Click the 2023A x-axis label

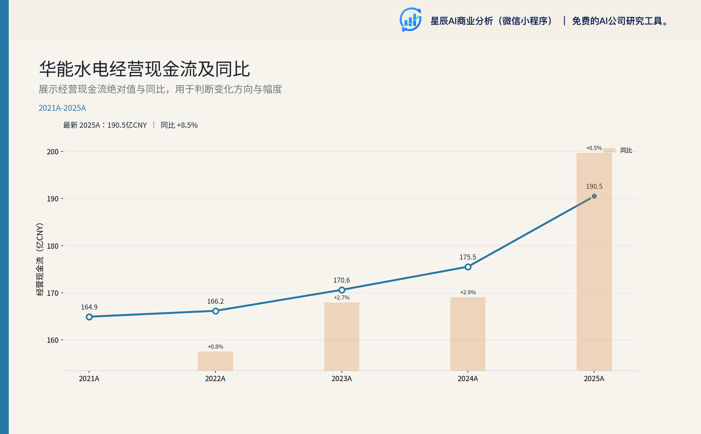coord(342,379)
